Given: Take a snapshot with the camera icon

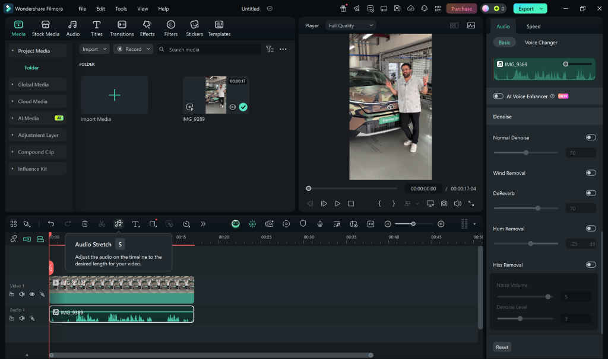Looking at the screenshot, I should click(444, 203).
